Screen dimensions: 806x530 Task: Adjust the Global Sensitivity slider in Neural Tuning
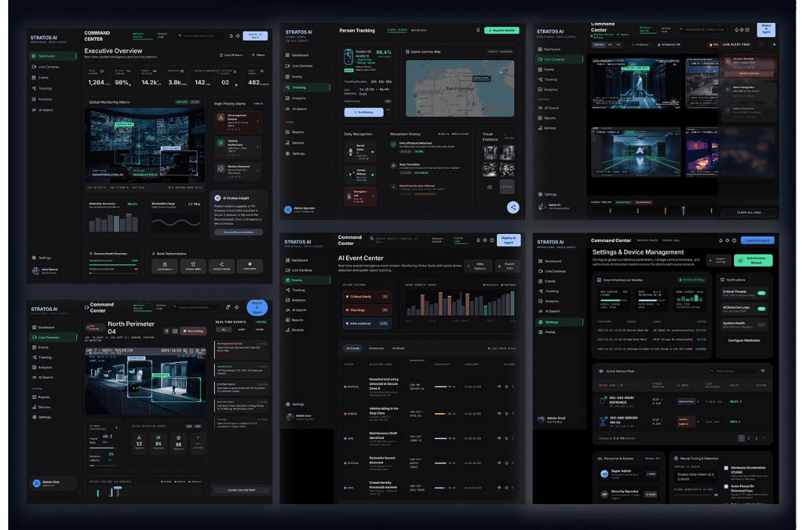(x=693, y=495)
